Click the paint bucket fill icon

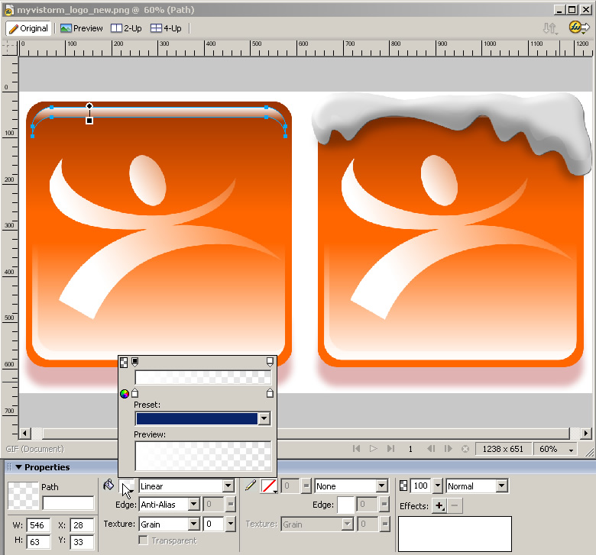(109, 485)
